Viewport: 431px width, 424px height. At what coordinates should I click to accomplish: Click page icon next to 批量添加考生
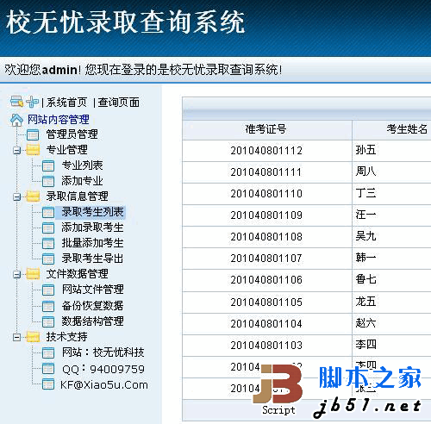(48, 243)
